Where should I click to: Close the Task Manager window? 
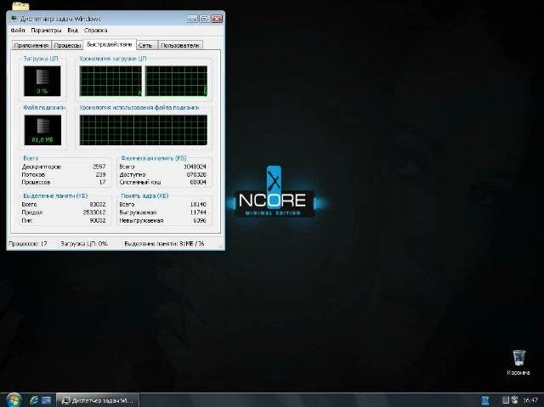pyautogui.click(x=217, y=19)
